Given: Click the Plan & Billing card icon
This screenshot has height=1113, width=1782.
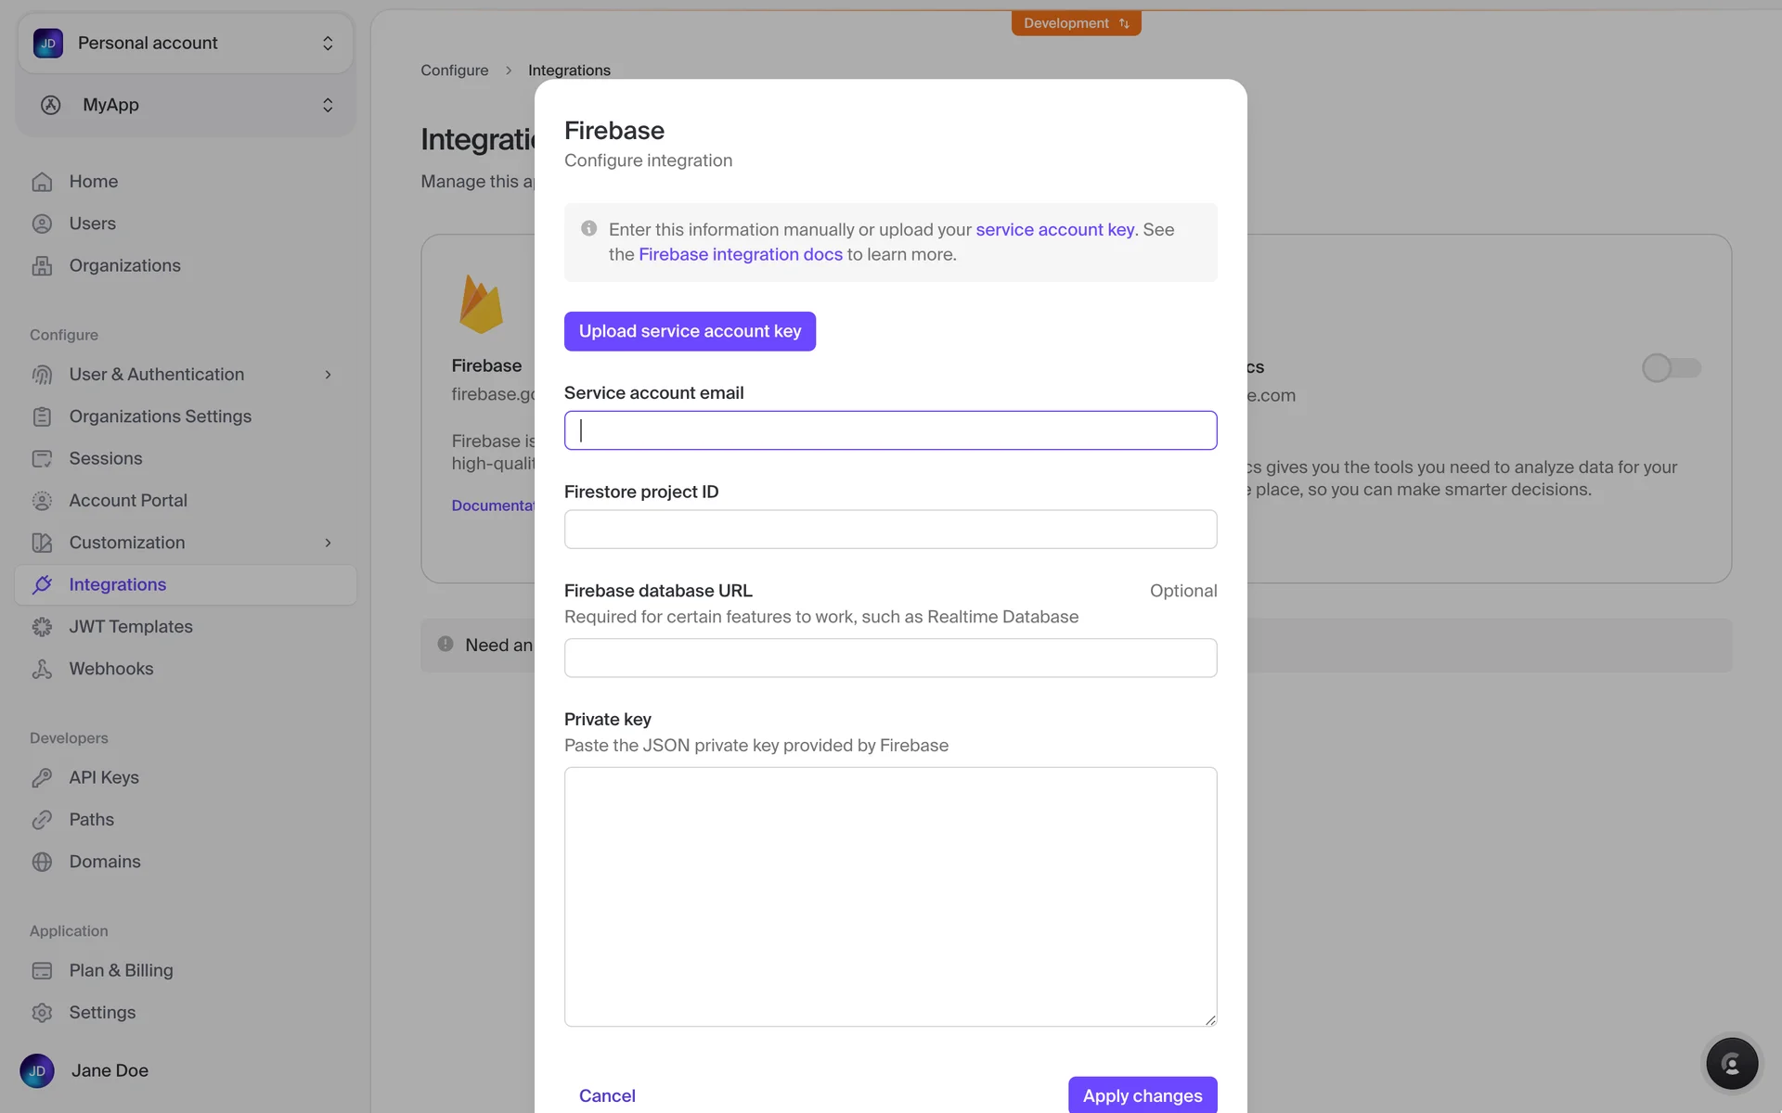Looking at the screenshot, I should [42, 971].
